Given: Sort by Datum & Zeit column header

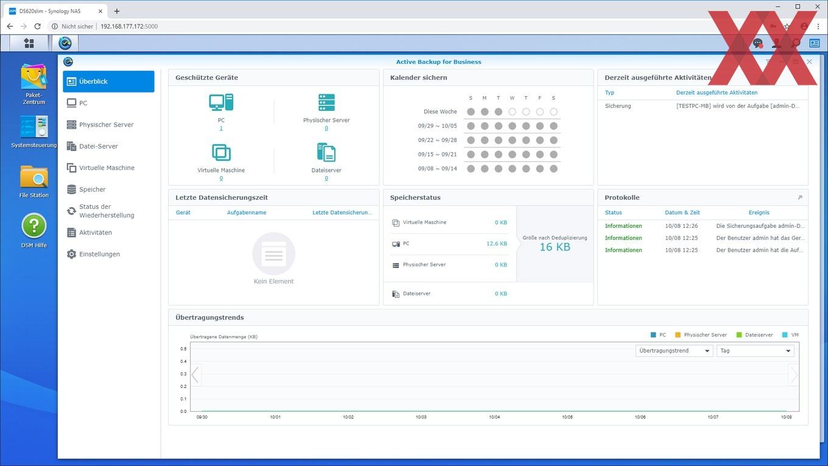Looking at the screenshot, I should [x=682, y=213].
